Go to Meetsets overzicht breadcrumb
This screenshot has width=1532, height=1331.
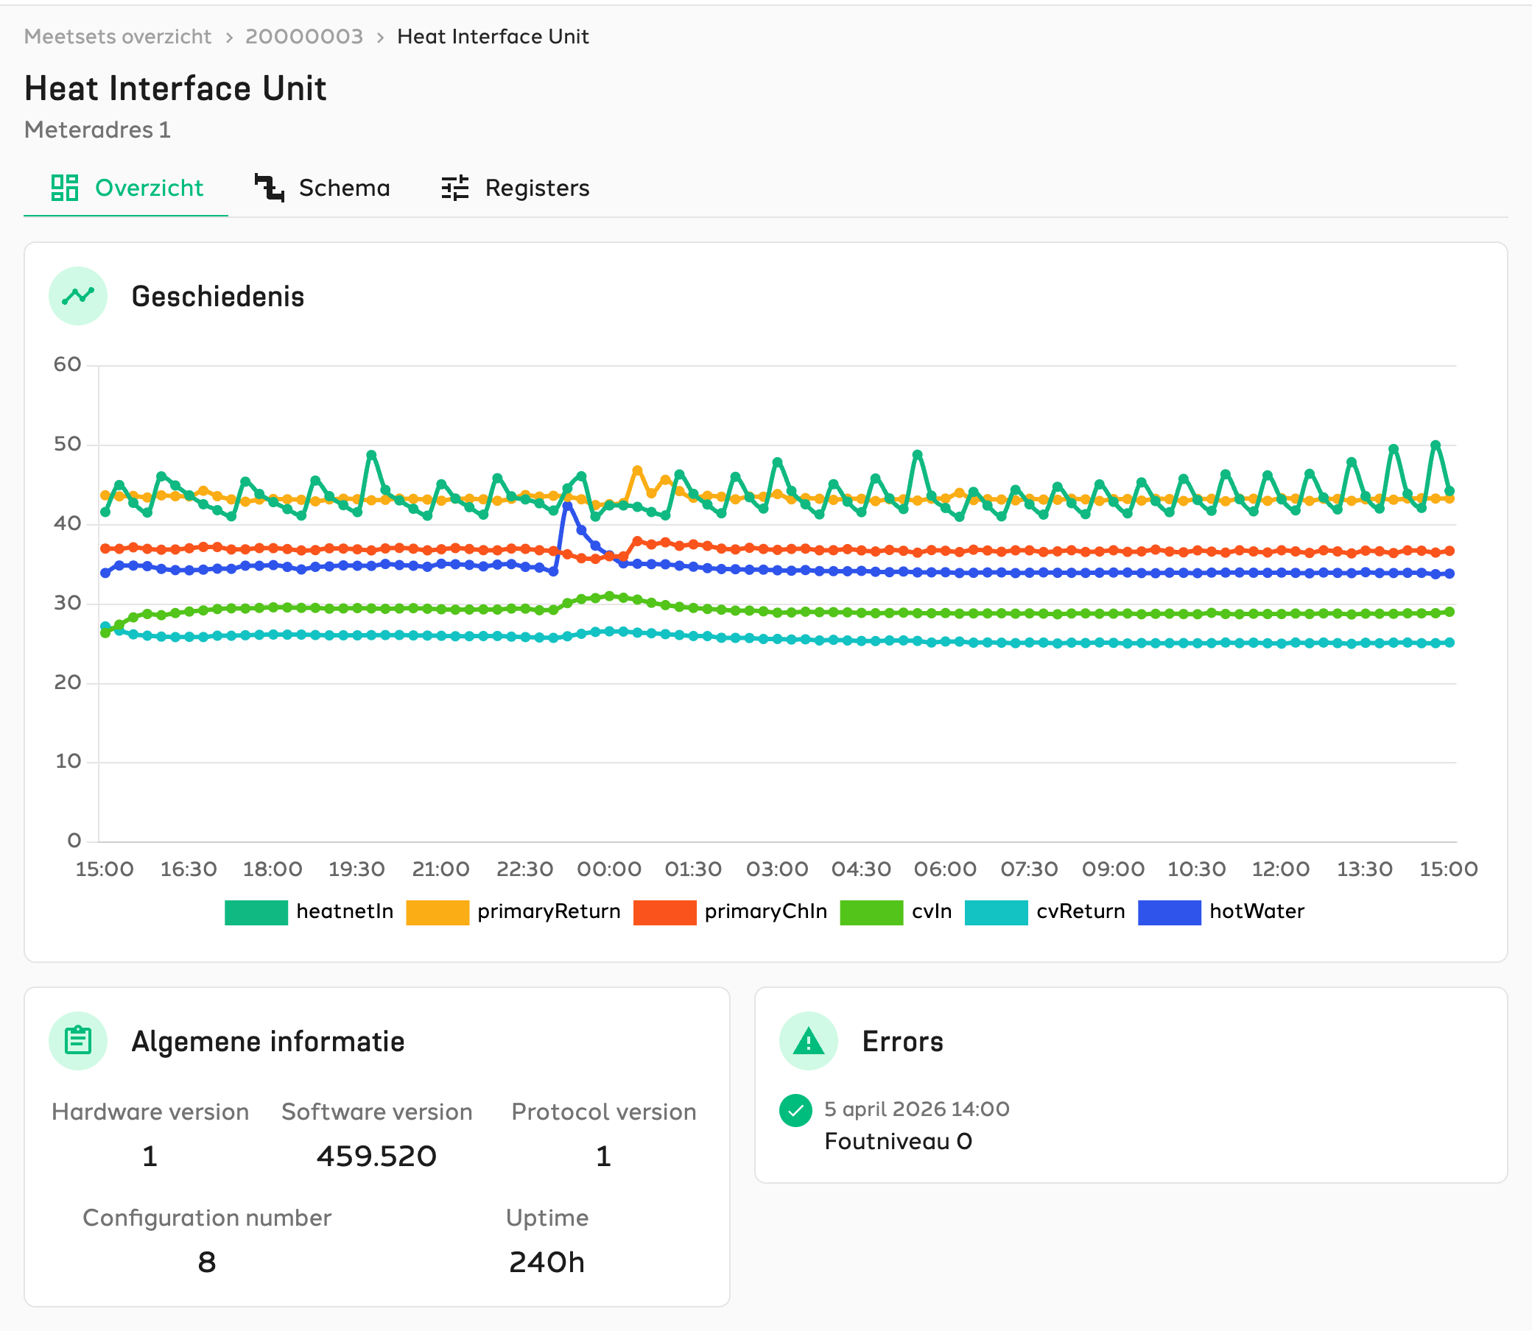[x=117, y=36]
